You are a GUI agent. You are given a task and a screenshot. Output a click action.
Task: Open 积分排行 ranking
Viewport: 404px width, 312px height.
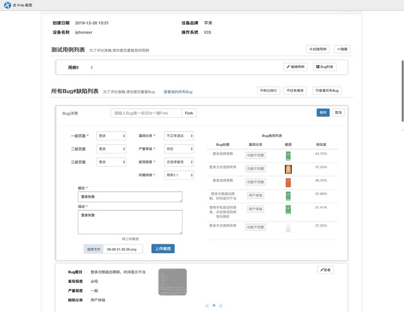tap(268, 91)
